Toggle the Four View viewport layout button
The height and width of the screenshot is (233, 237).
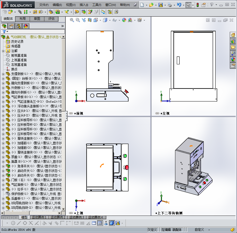(x=100, y=223)
